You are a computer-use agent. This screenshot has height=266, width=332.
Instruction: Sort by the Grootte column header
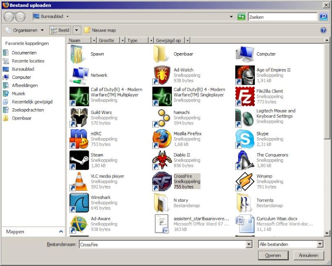(108, 40)
